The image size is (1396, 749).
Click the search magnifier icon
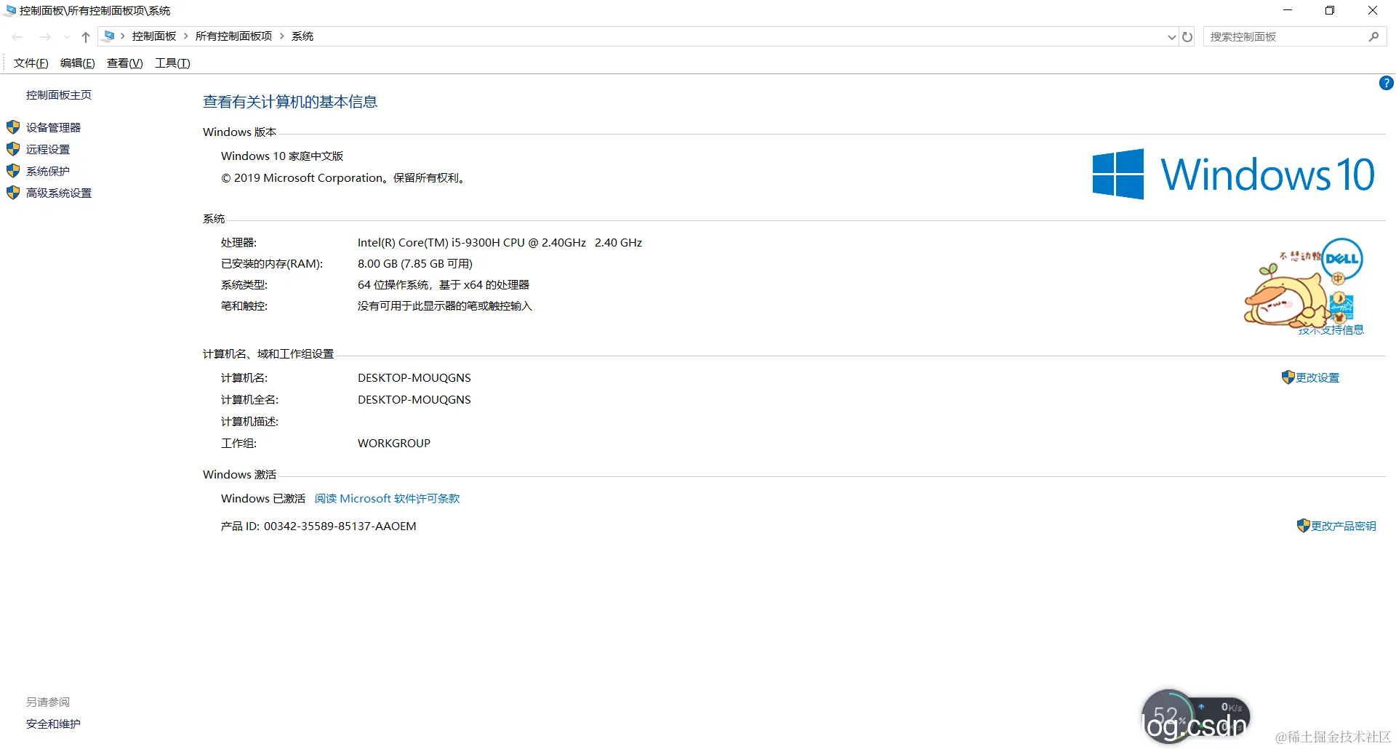click(x=1373, y=36)
